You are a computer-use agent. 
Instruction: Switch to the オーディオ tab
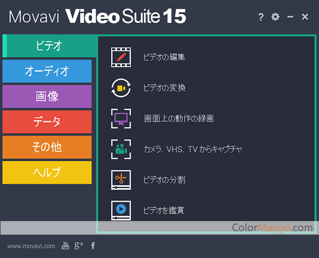tap(47, 71)
